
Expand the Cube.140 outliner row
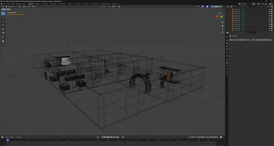click(231, 20)
